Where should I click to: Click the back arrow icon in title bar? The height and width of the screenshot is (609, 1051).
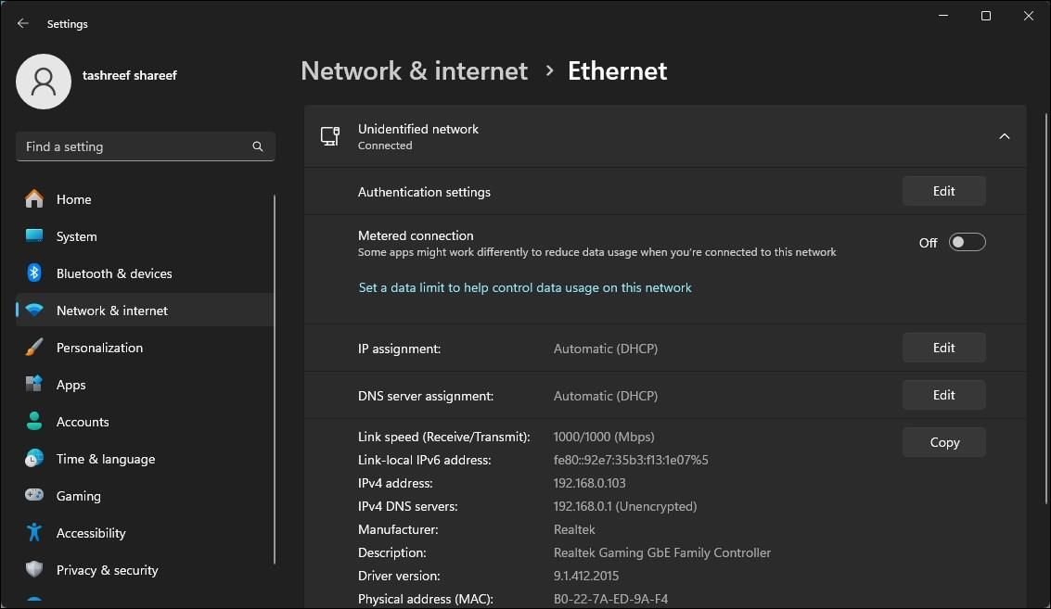[23, 23]
